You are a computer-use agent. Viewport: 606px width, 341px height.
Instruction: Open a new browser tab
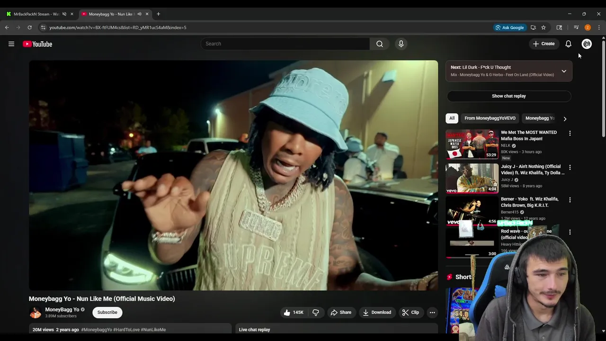click(158, 14)
